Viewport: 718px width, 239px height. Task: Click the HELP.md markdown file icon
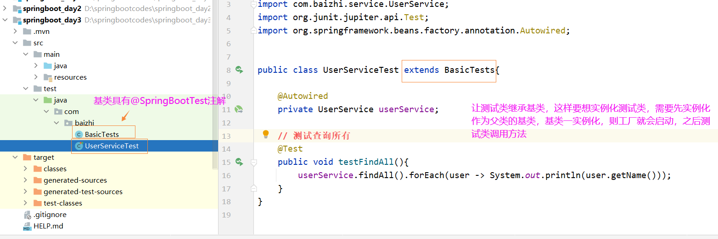(x=27, y=226)
